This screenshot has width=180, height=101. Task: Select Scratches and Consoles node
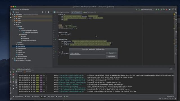coord(22,60)
